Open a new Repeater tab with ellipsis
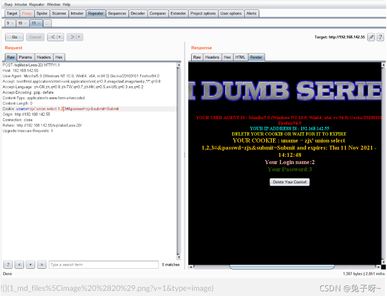Image resolution: width=387 pixels, height=296 pixels. 47,24
